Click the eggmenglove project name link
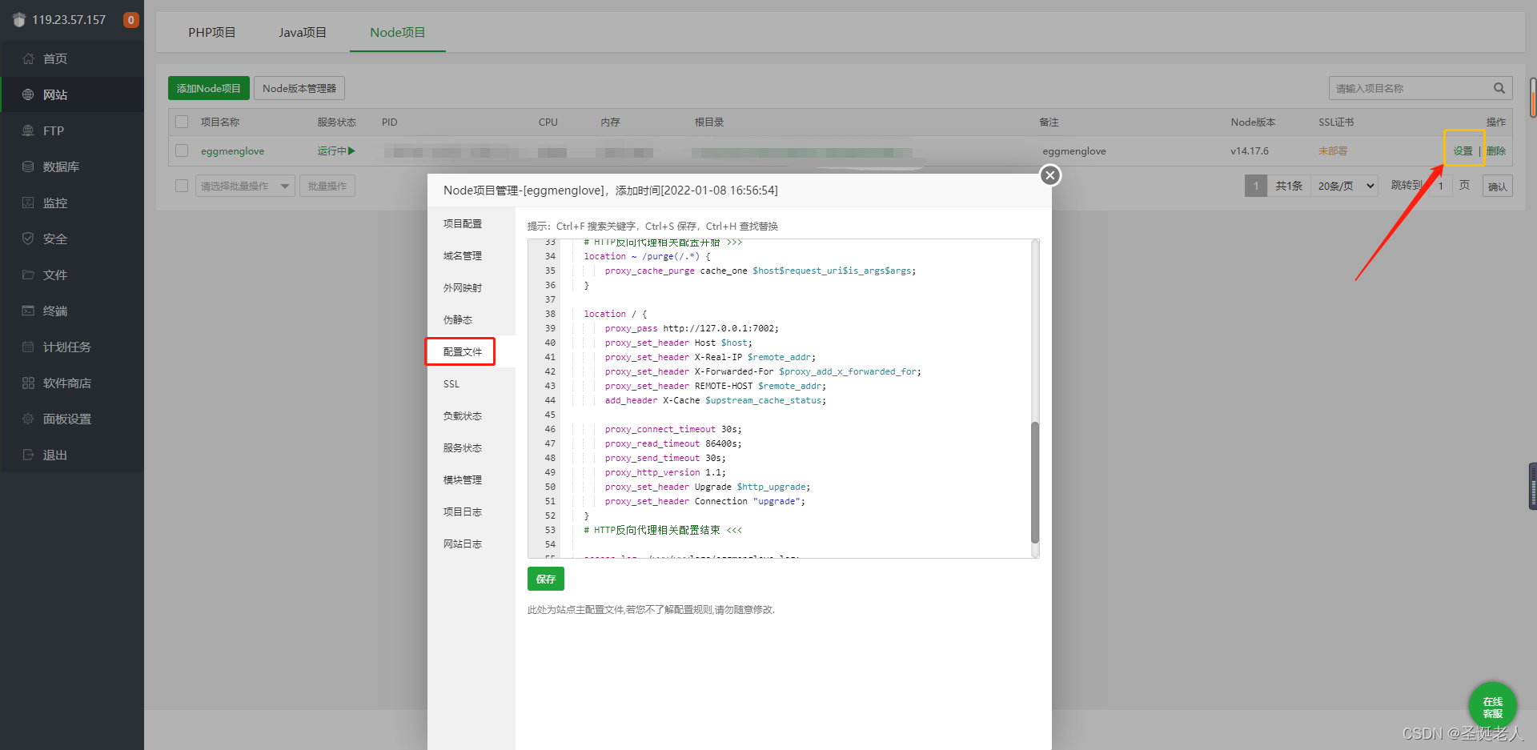 click(232, 150)
